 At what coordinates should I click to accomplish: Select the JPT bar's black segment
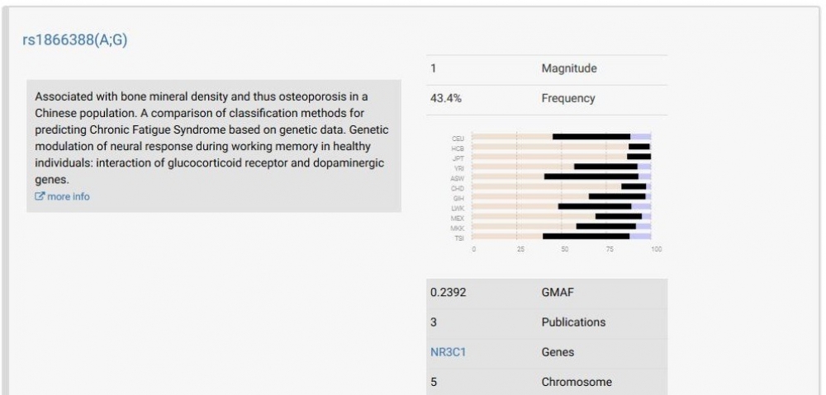click(638, 157)
